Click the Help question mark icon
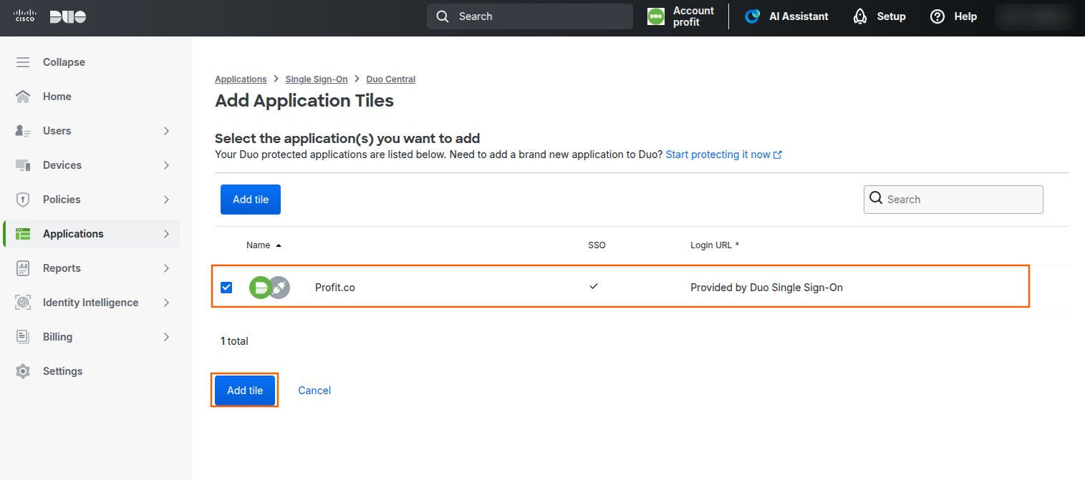The width and height of the screenshot is (1085, 480). pyautogui.click(x=937, y=16)
